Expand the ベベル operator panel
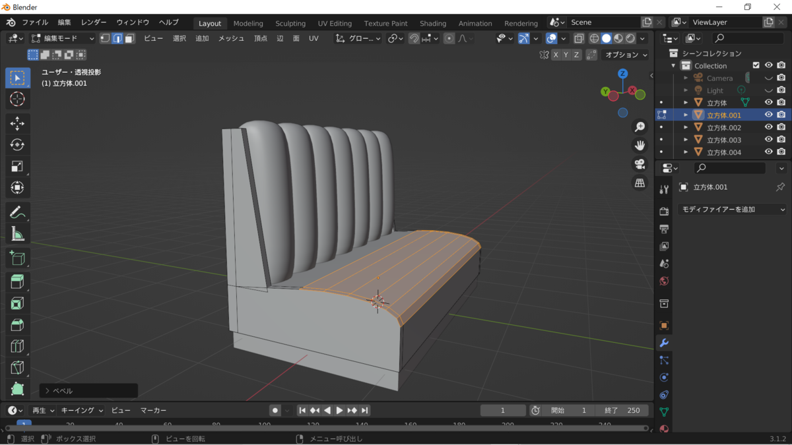 [88, 391]
